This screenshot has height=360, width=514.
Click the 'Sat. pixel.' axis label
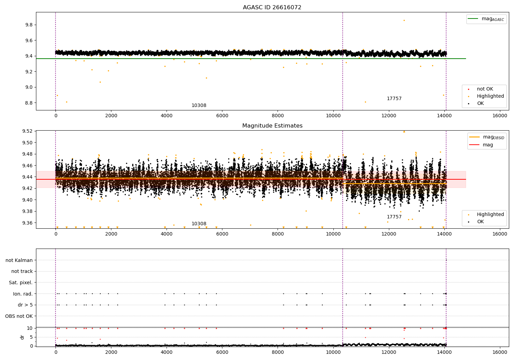click(21, 283)
